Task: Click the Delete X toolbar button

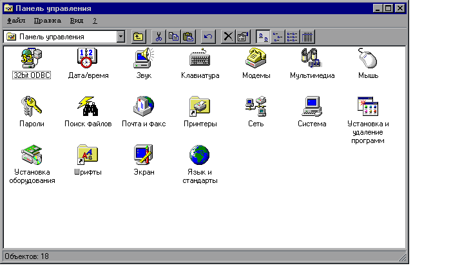Action: (x=228, y=37)
